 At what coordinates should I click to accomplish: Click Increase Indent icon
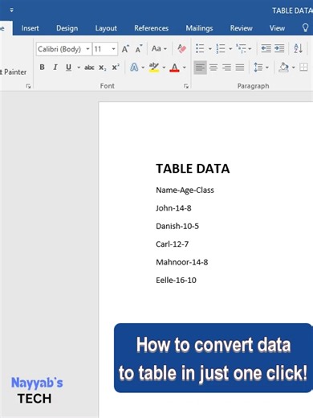pos(279,49)
